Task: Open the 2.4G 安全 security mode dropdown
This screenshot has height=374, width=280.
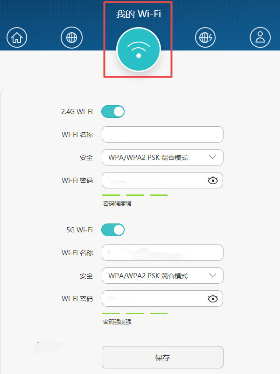Action: click(x=162, y=157)
